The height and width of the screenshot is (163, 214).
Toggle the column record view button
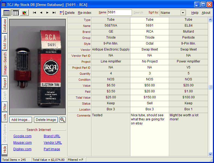point(15,13)
